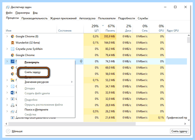Expand the 34,1 МБ process row chevron
This screenshot has height=140, width=195.
7,86
